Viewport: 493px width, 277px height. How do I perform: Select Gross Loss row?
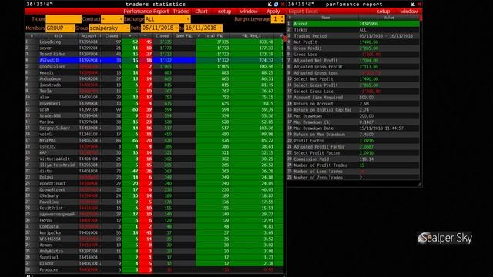353,55
